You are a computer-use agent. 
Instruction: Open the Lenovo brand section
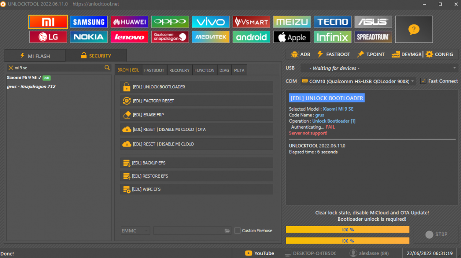point(129,37)
